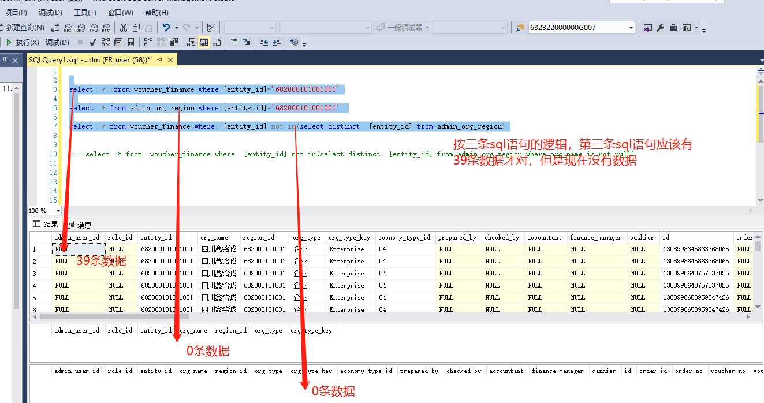Screen dimensions: 764x403
Task: Switch to Results to File output
Action: tap(217, 42)
